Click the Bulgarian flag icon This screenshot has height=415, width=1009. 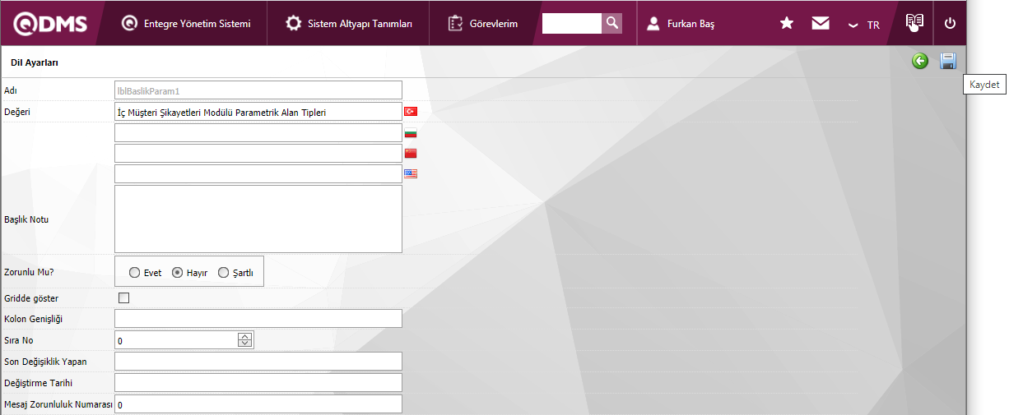click(411, 132)
